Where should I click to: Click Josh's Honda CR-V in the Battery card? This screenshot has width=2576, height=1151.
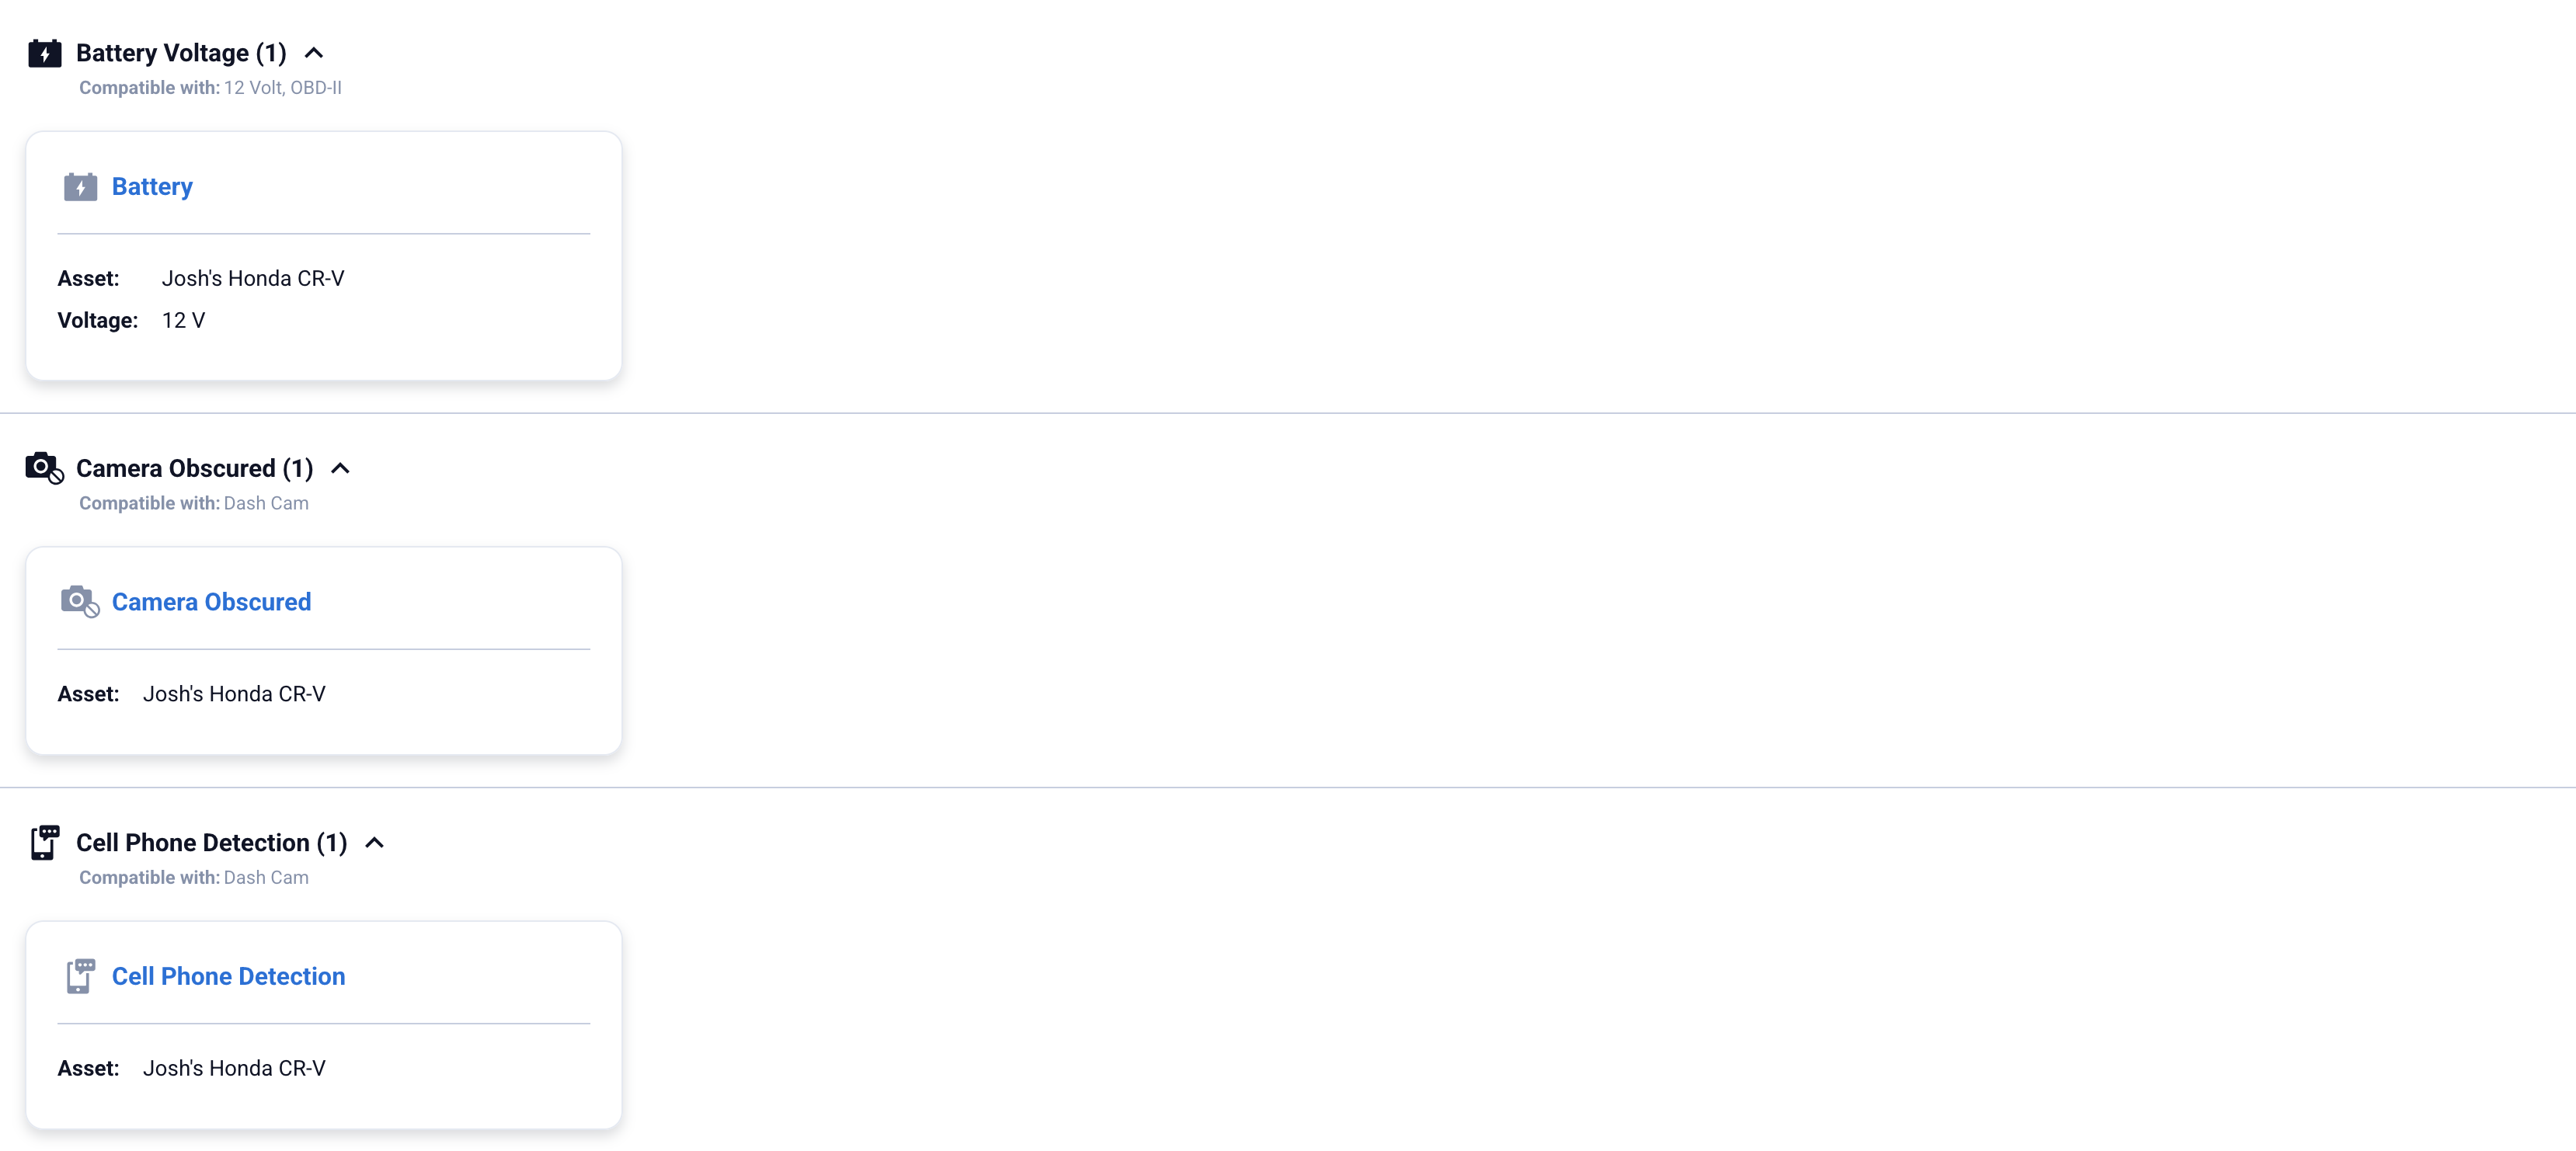coord(252,278)
